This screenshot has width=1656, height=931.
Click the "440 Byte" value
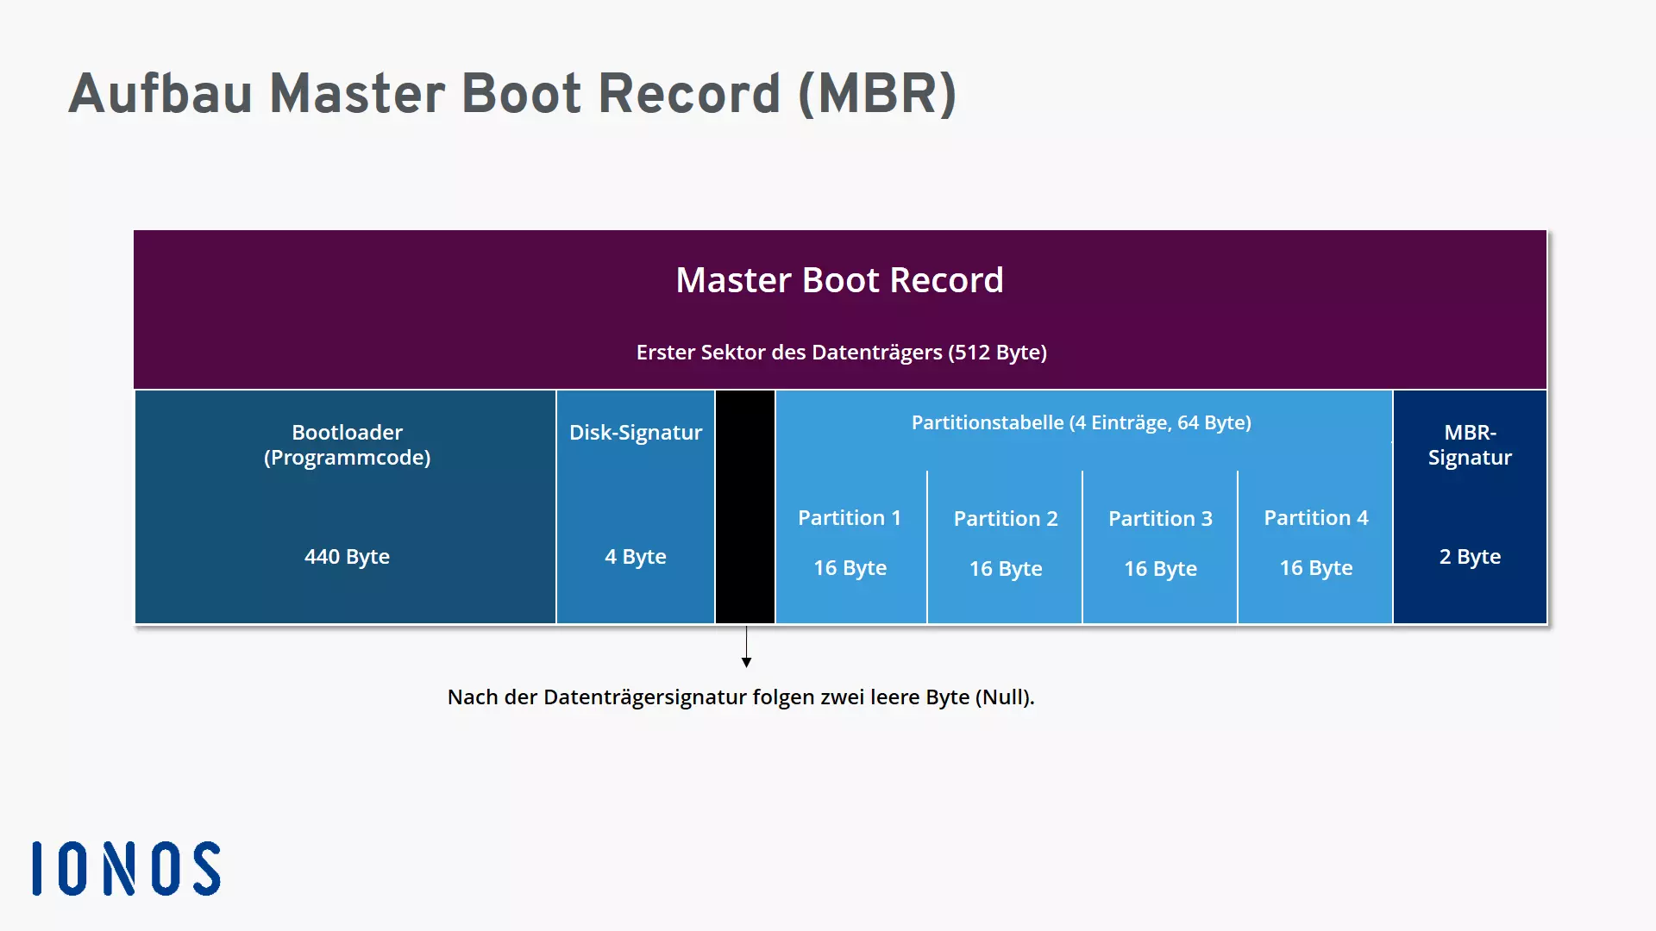[x=347, y=556]
